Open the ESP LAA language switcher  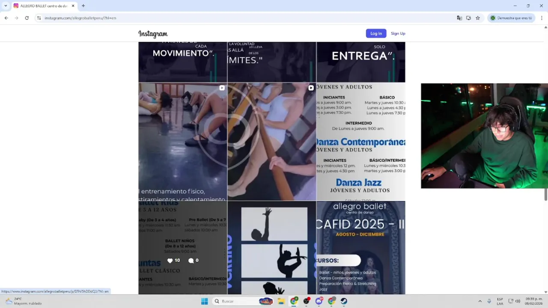pos(500,301)
